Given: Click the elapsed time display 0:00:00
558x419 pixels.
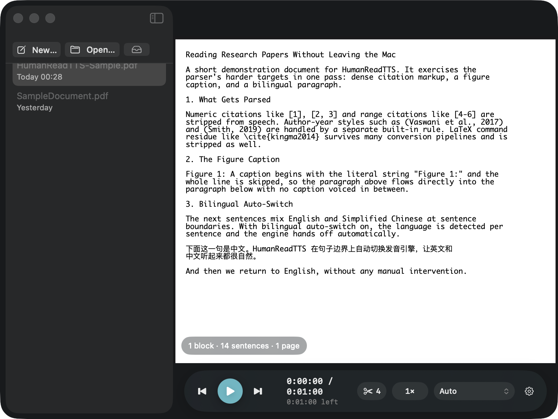Looking at the screenshot, I should pos(305,381).
